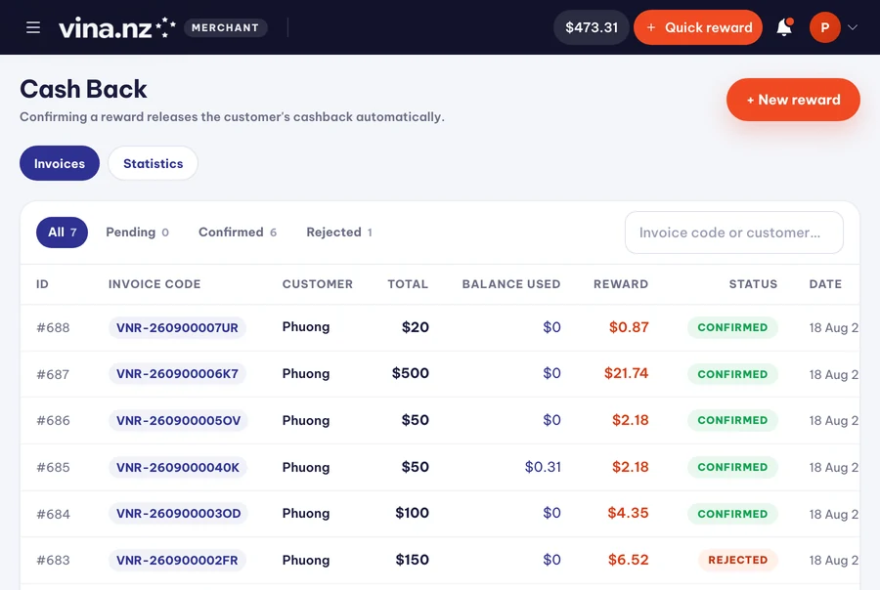Switch to the Invoices tab
The height and width of the screenshot is (590, 880).
(60, 163)
